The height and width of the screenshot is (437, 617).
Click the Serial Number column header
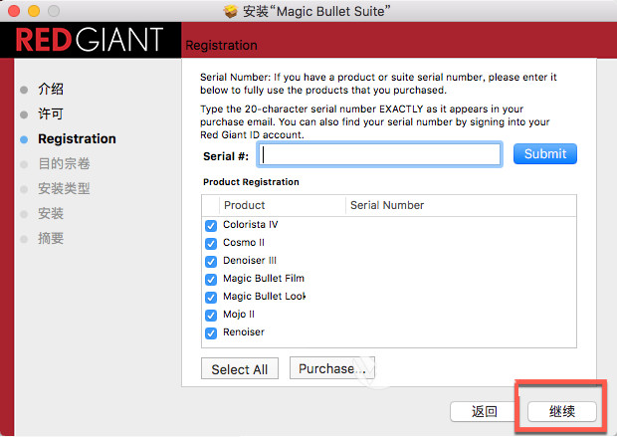pos(387,205)
